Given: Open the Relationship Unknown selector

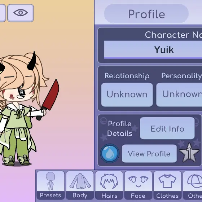Looking at the screenshot, I should 127,95.
